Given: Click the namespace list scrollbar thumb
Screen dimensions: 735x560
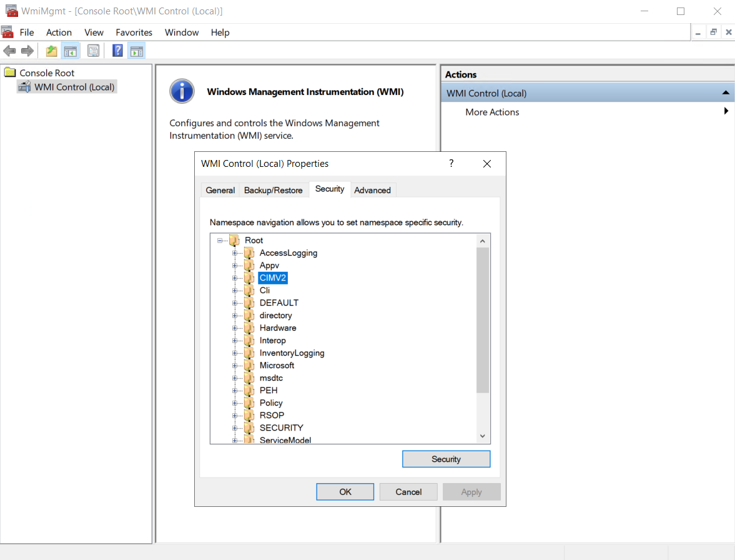Looking at the screenshot, I should click(x=482, y=320).
